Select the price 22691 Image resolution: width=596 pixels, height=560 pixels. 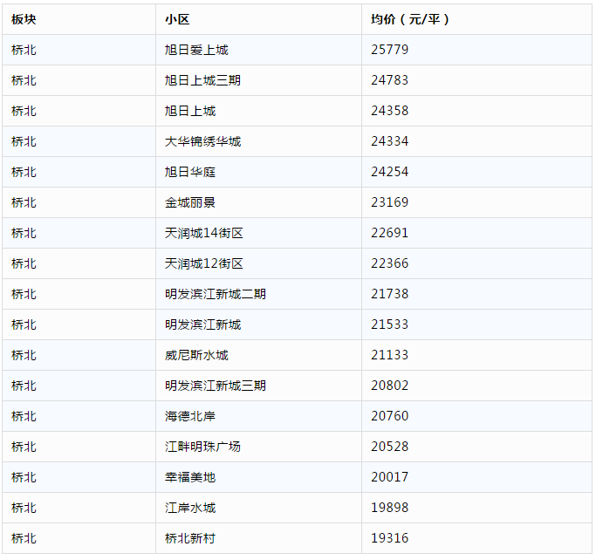coord(389,233)
